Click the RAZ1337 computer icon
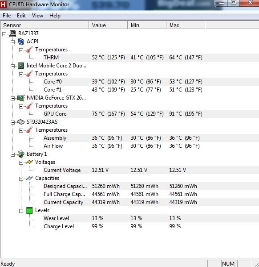The image size is (259, 267). tap(13, 33)
